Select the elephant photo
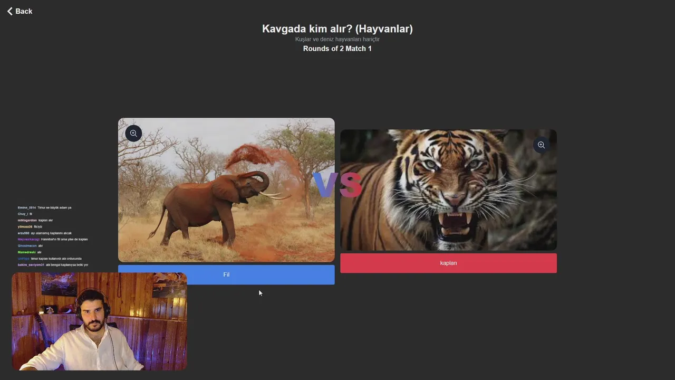Screen dimensions: 675x380 click(x=226, y=190)
